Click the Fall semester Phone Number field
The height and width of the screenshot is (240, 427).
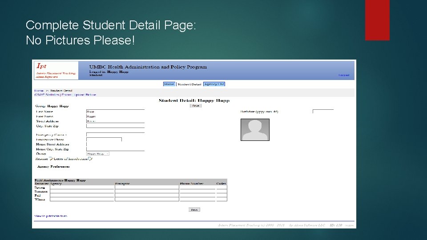(x=197, y=196)
